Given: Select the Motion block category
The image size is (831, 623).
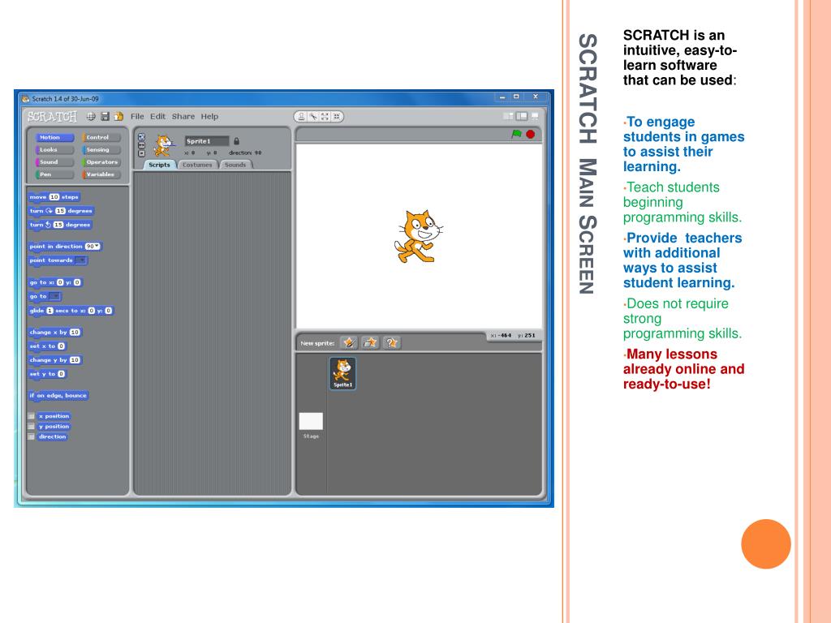Looking at the screenshot, I should [x=55, y=137].
